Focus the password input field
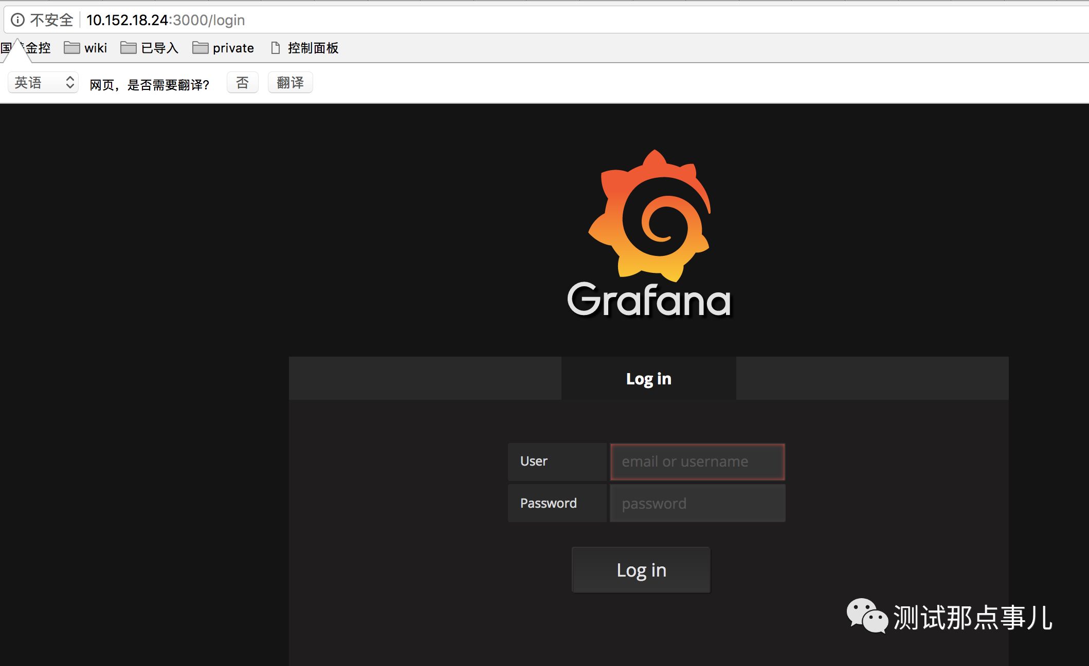This screenshot has height=666, width=1089. 697,504
